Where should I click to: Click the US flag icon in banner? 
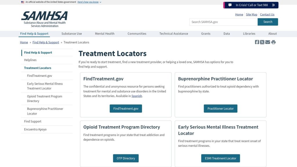(x=23, y=2)
